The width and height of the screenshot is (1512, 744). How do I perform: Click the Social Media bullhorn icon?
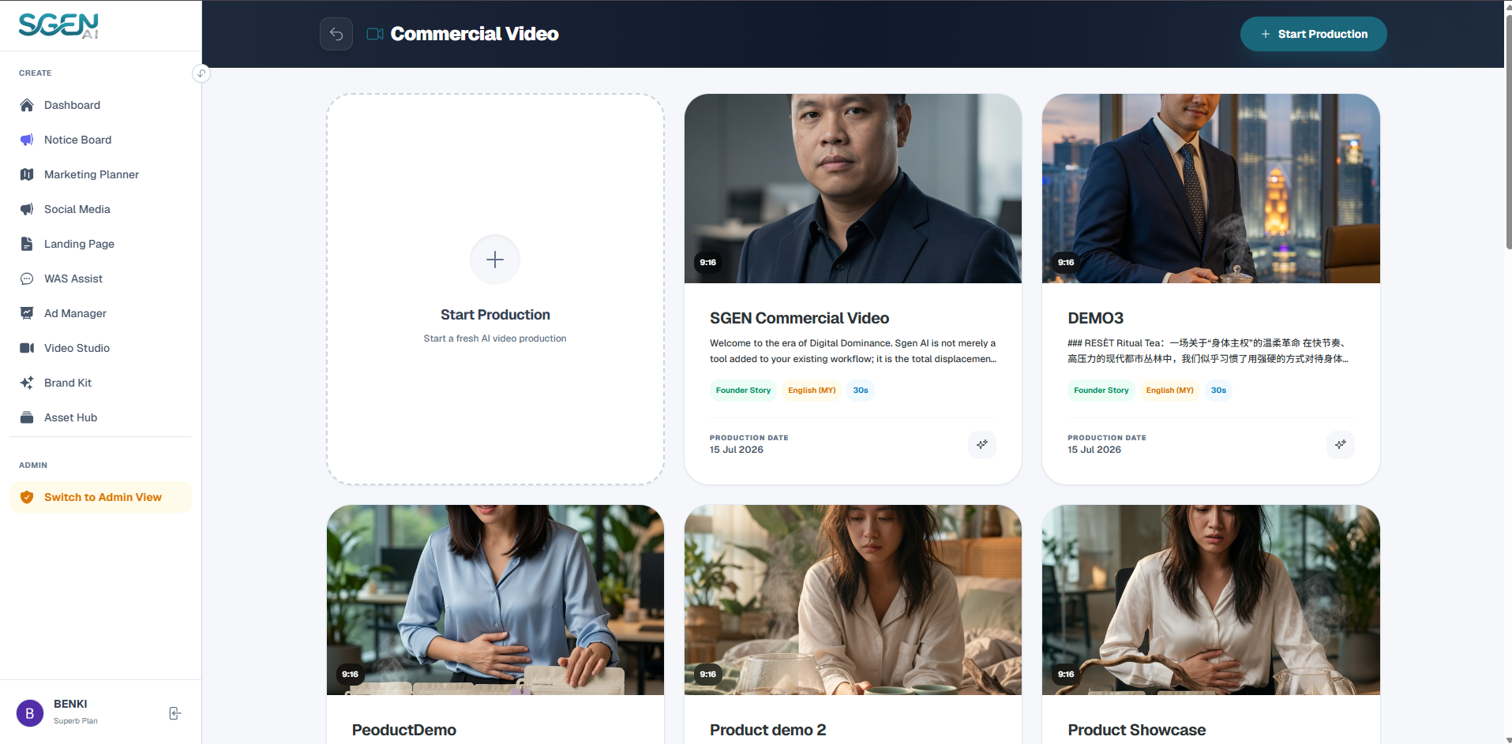(x=27, y=209)
